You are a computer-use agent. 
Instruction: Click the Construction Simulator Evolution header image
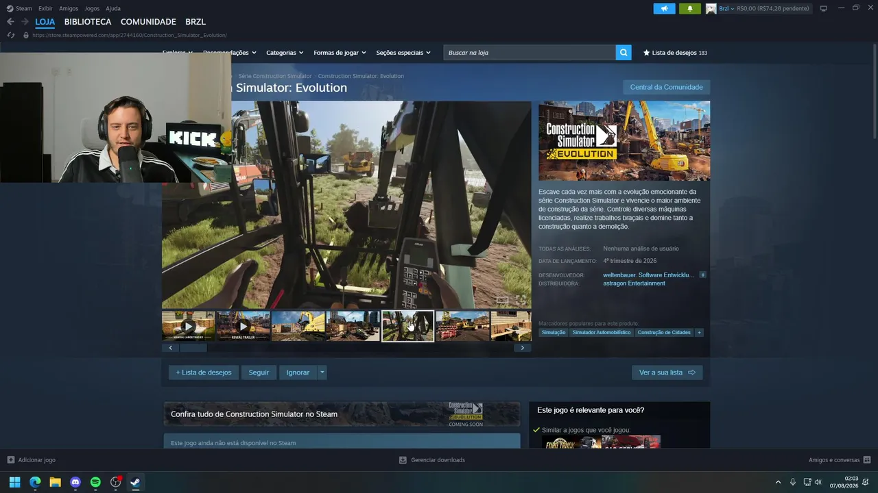coord(624,141)
